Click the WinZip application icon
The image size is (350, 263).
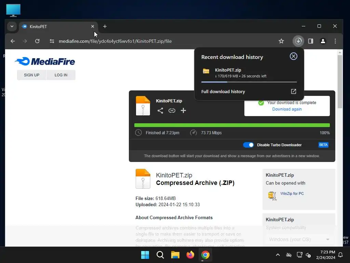click(272, 196)
